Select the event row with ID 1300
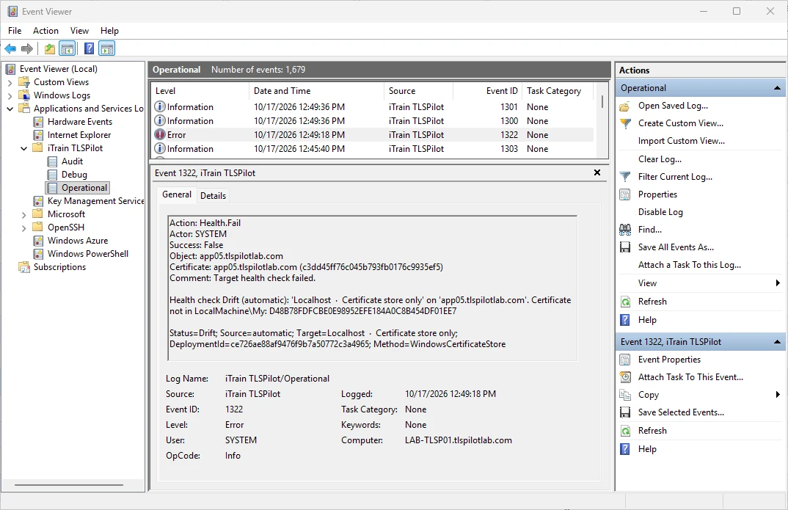The image size is (788, 510). pos(373,121)
